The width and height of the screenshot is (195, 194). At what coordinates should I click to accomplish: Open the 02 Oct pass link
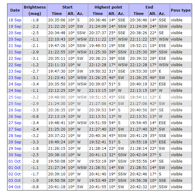tap(15, 174)
